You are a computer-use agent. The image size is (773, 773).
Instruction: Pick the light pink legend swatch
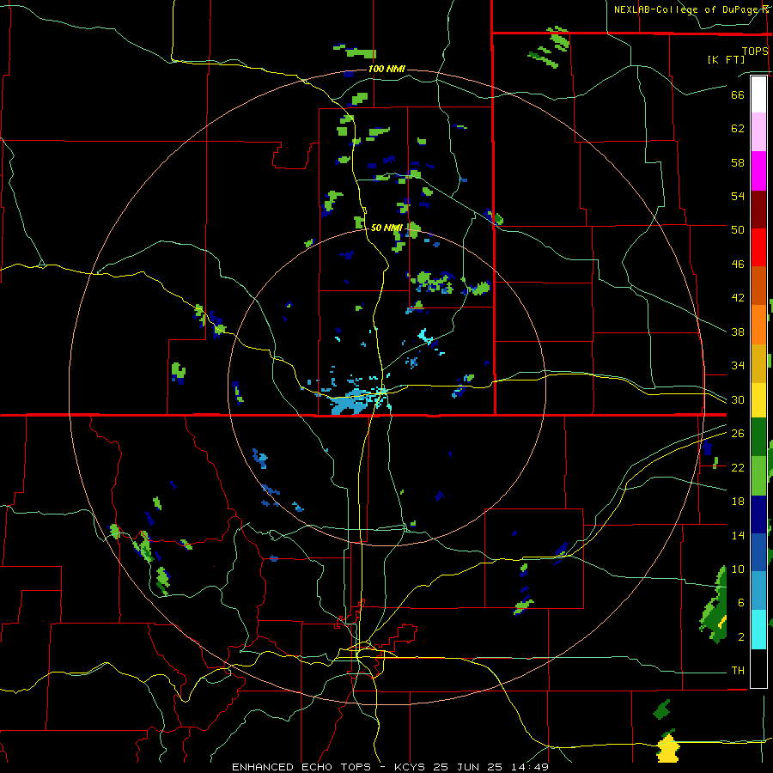(758, 131)
